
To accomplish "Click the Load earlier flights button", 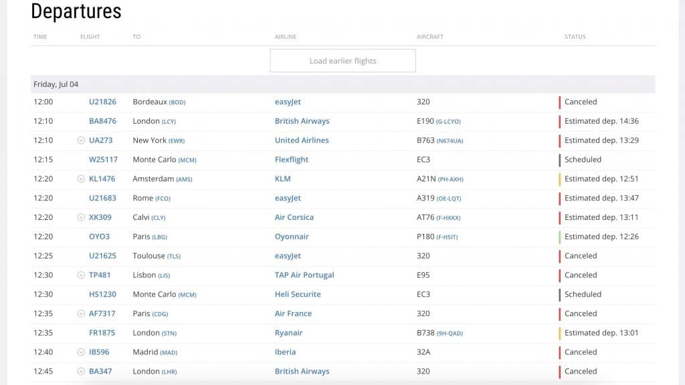I will 342,61.
